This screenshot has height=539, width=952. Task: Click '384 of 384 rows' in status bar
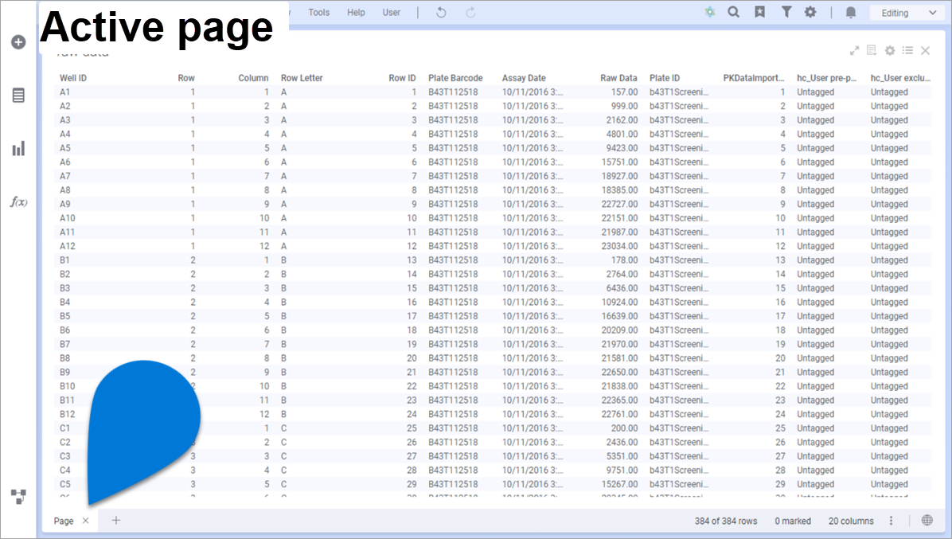click(725, 521)
